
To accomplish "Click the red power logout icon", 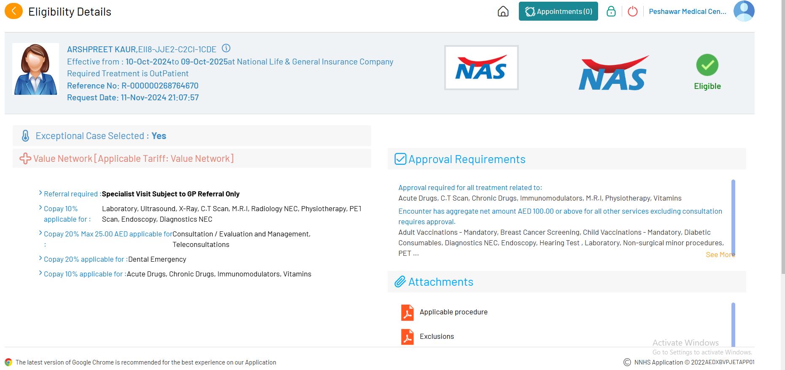I will pos(632,11).
